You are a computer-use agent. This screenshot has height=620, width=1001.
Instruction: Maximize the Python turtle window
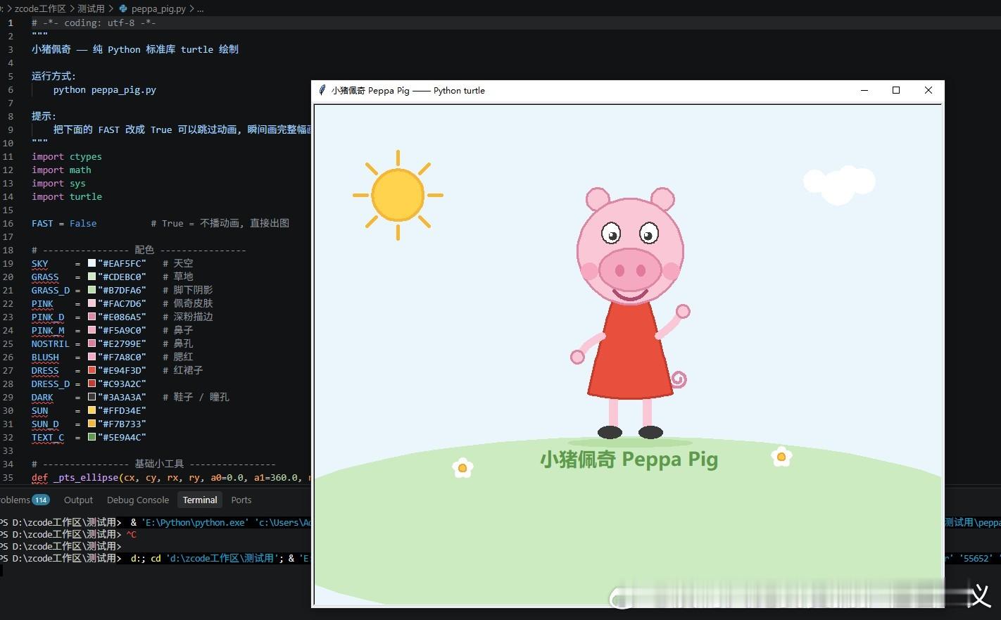pos(896,90)
